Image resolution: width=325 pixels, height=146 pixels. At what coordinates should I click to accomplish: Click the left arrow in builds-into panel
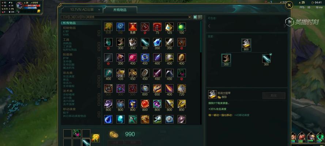coord(209,26)
